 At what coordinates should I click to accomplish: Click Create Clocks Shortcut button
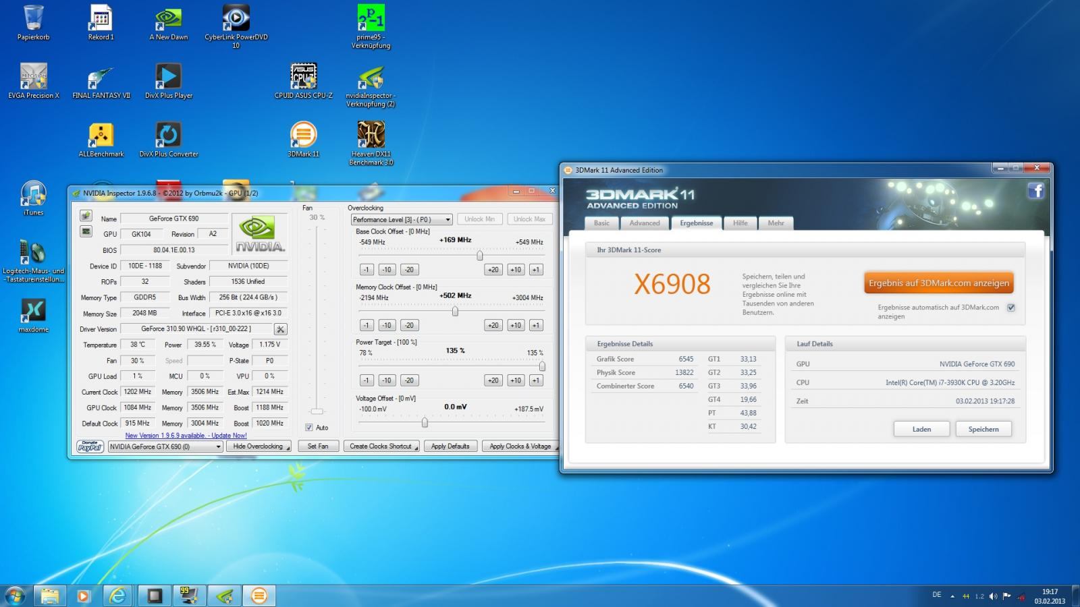pos(381,446)
